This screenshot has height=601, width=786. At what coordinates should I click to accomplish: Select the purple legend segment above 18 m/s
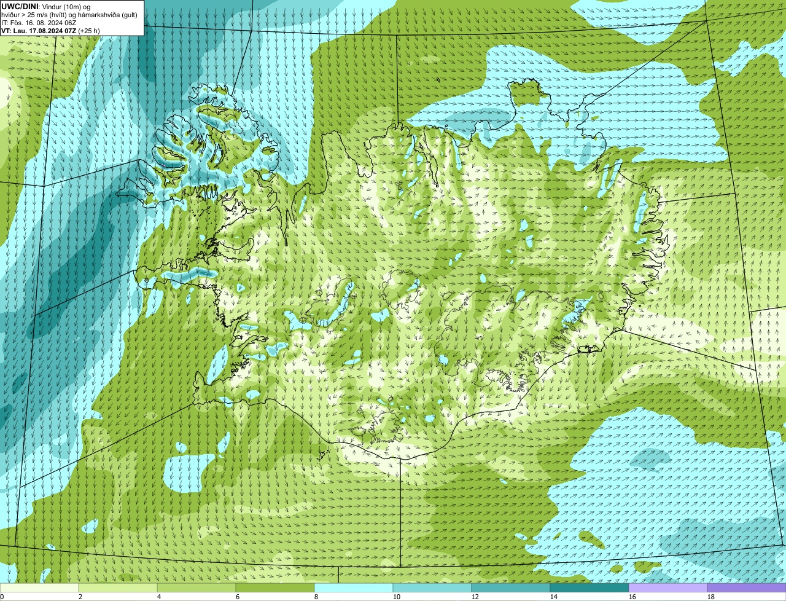click(x=747, y=588)
